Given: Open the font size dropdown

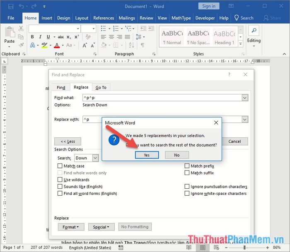Looking at the screenshot, I should point(94,29).
